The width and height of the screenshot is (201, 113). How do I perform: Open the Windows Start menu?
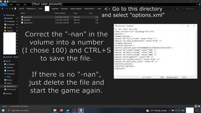(3, 110)
